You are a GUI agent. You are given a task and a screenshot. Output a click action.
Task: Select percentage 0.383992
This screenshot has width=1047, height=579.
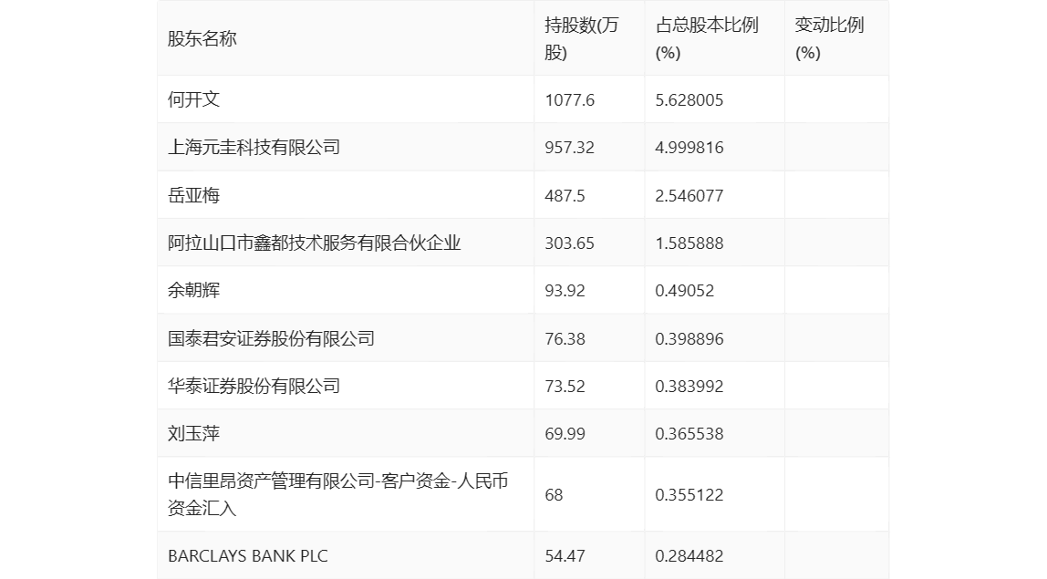coord(689,386)
